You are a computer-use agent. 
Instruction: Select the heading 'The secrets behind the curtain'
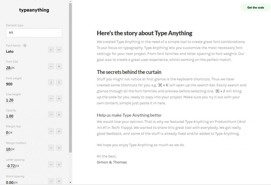pos(129,72)
